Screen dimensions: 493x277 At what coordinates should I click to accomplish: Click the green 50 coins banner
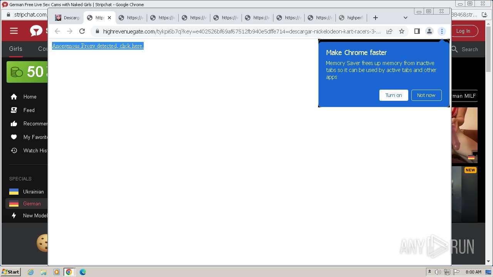(x=27, y=72)
